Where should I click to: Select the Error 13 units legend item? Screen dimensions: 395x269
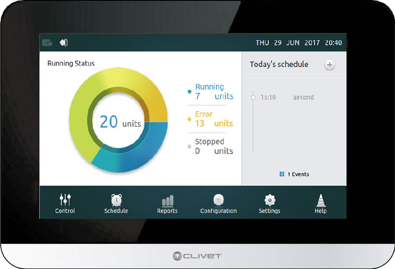[211, 119]
